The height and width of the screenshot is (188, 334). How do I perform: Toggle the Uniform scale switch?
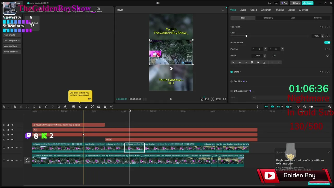point(327,43)
